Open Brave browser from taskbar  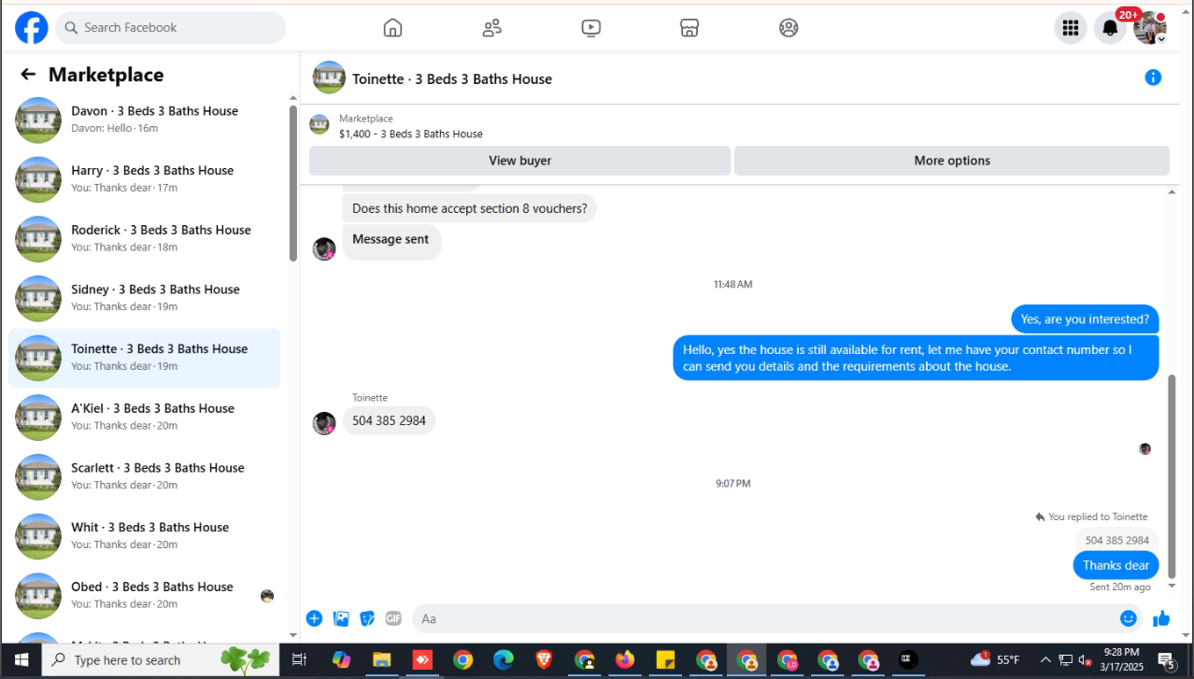click(544, 659)
